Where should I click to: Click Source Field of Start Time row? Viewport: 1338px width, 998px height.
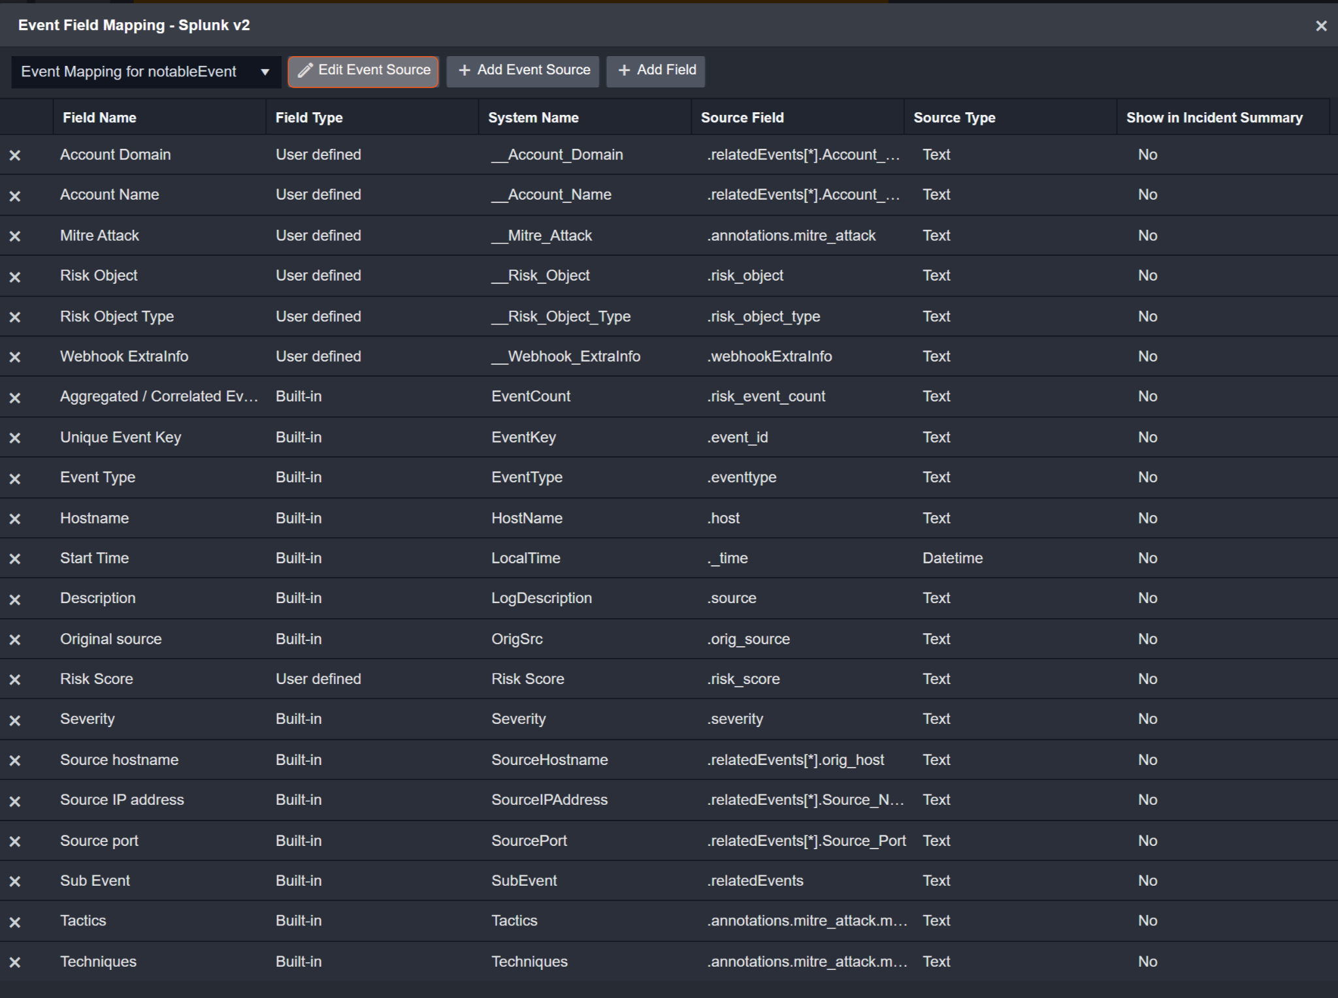click(728, 558)
